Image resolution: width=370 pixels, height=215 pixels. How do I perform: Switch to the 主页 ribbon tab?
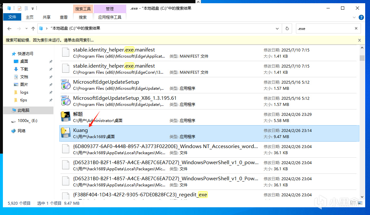point(30,17)
